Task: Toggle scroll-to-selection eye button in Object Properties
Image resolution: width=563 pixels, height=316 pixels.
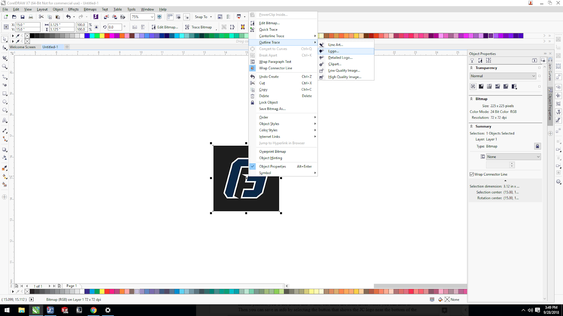Action: click(x=543, y=60)
